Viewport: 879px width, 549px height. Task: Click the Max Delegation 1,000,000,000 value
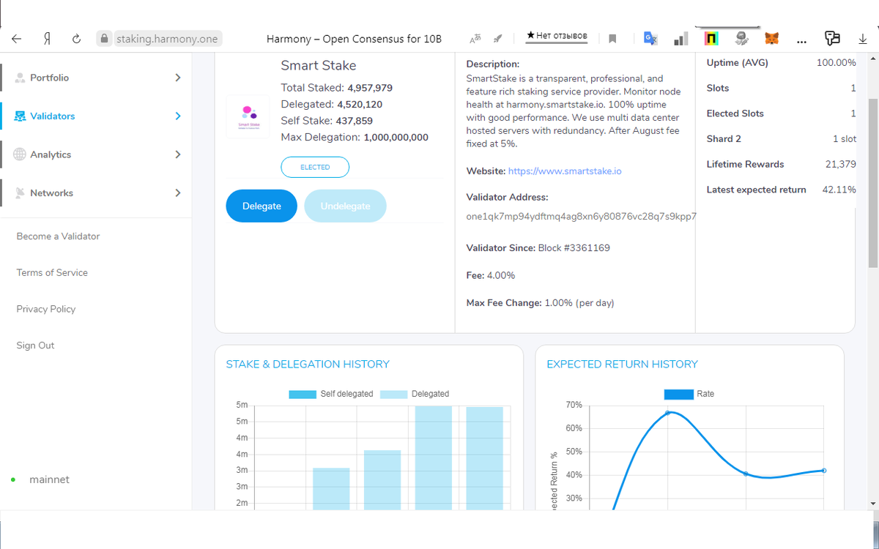396,138
